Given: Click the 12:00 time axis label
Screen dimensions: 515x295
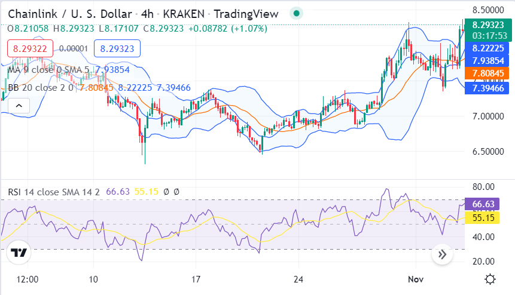Looking at the screenshot, I should click(28, 279).
